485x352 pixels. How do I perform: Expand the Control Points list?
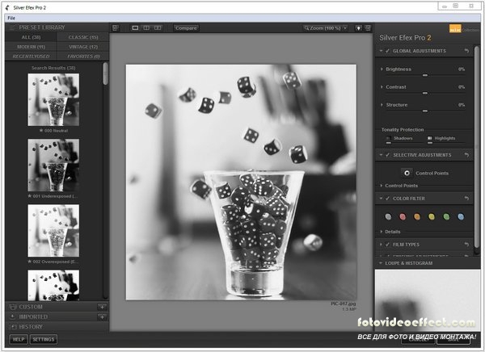pos(381,186)
